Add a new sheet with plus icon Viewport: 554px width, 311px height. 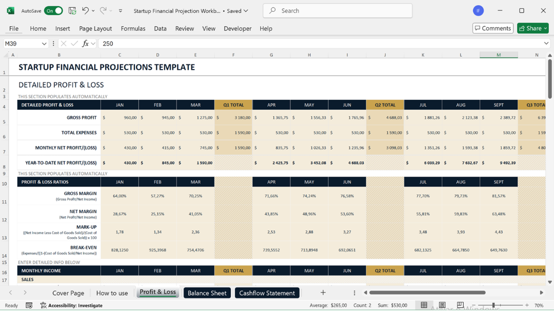(323, 292)
